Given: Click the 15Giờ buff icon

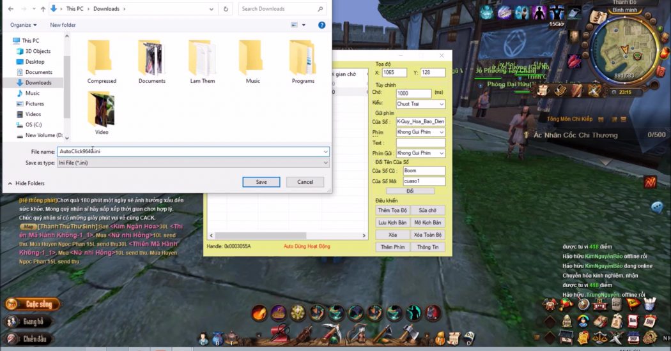Looking at the screenshot, I should [x=557, y=13].
